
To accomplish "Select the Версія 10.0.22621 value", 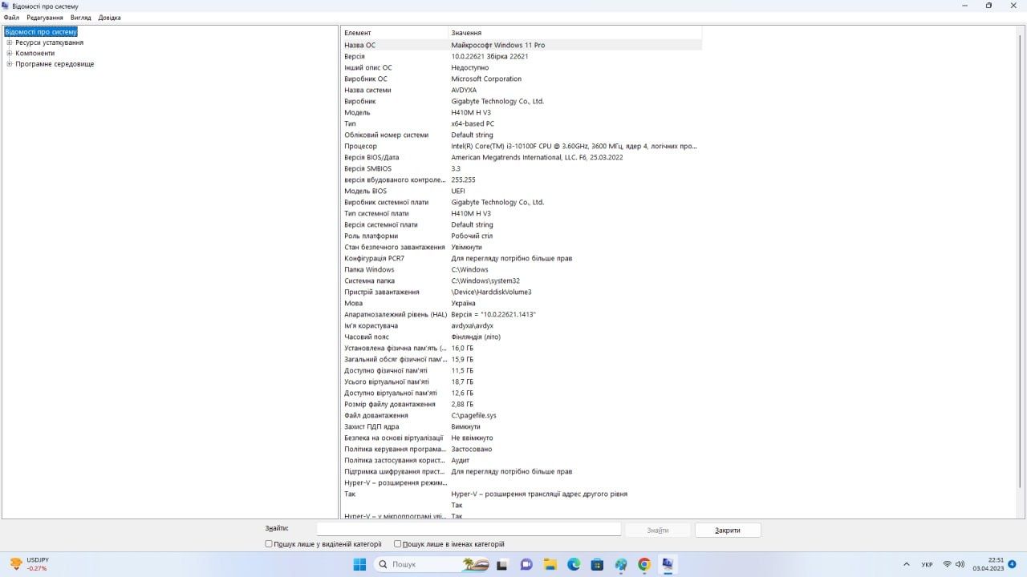I will tap(489, 56).
